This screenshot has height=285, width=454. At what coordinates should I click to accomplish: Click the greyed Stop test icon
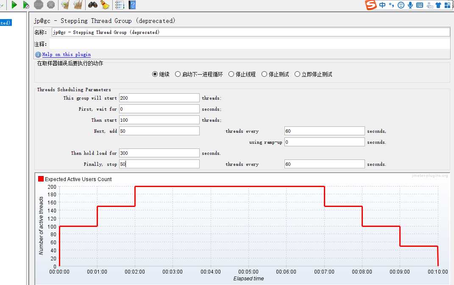coord(39,5)
